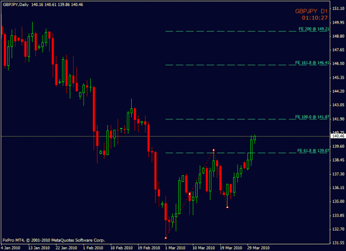Click the 13 Jan 2010 date label
Viewport: 346px width, 251px height.
pyautogui.click(x=39, y=248)
